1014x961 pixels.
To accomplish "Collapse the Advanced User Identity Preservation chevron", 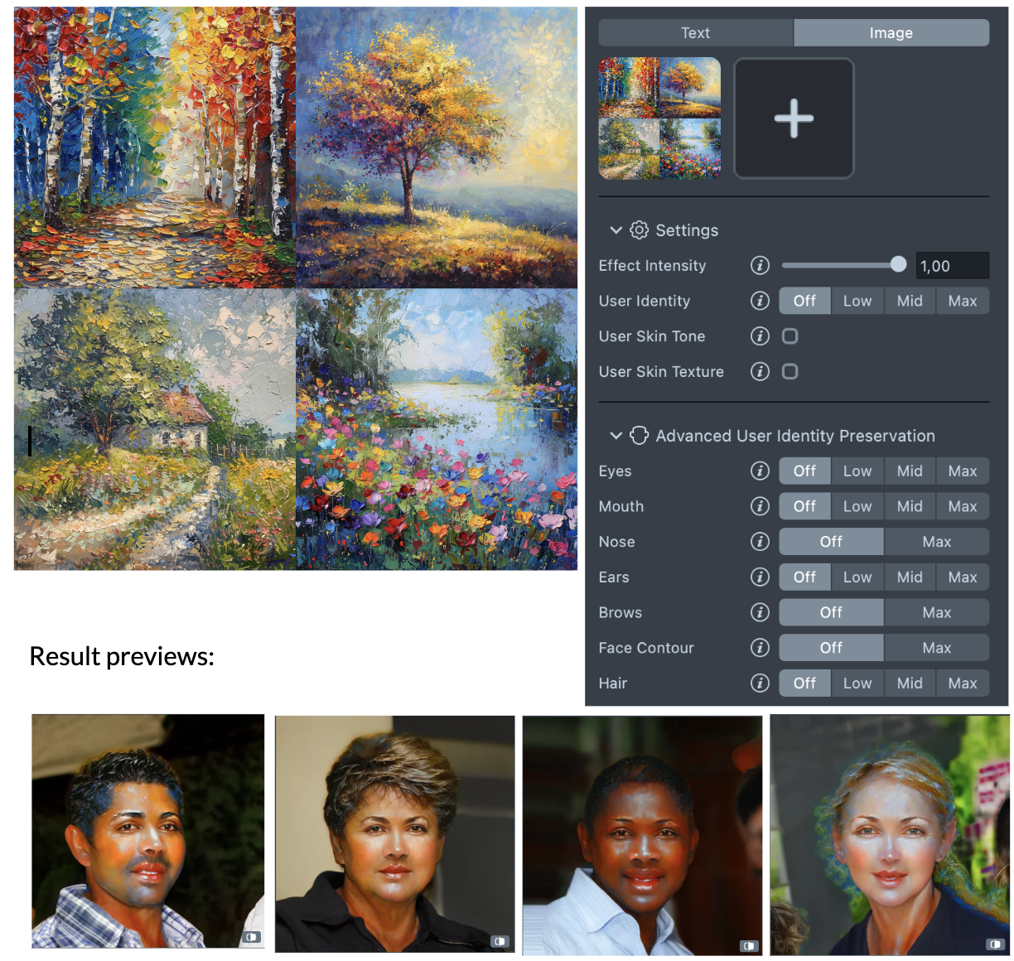I will pos(616,436).
